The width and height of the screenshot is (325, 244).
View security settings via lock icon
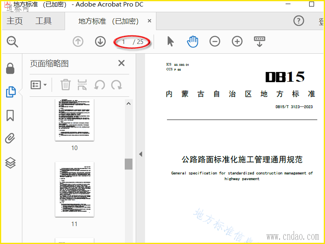coord(10,68)
